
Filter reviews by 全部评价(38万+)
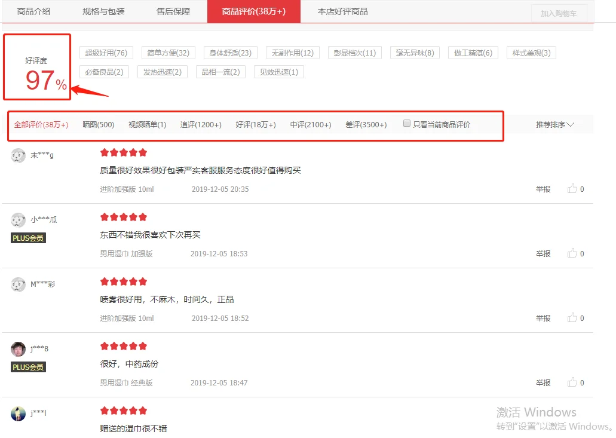(41, 124)
